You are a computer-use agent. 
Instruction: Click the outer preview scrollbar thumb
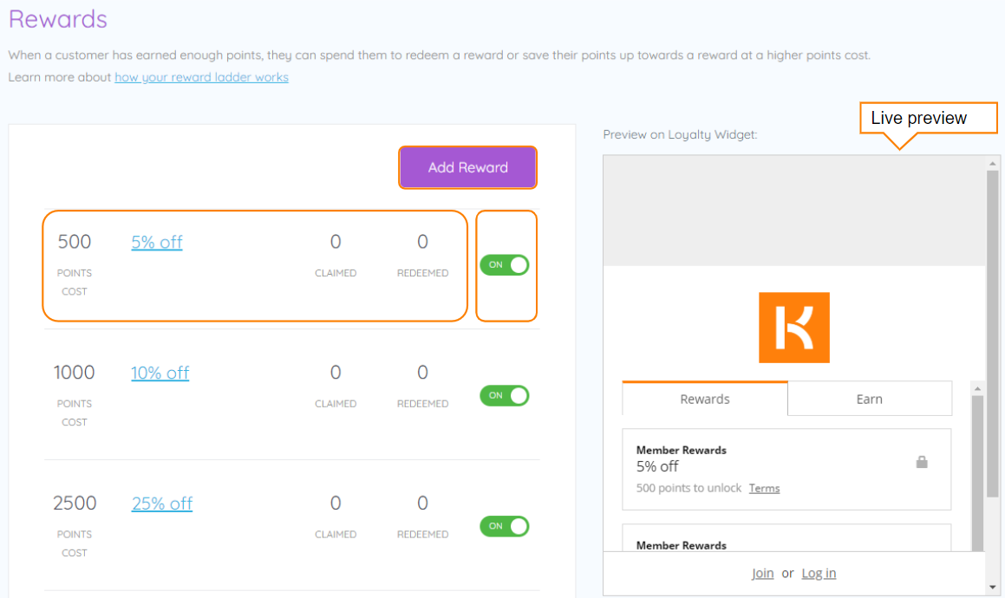tap(992, 334)
